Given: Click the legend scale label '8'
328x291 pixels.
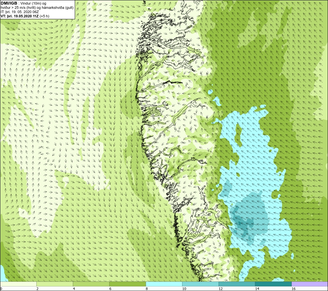Looking at the screenshot, I should tap(147, 289).
